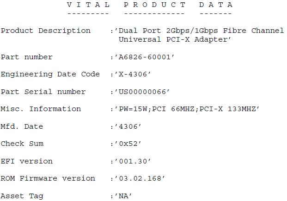Click the Product Description label
The height and width of the screenshot is (201, 287).
tap(46, 31)
